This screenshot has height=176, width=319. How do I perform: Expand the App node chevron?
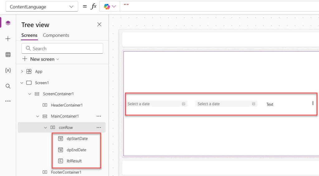(22, 71)
